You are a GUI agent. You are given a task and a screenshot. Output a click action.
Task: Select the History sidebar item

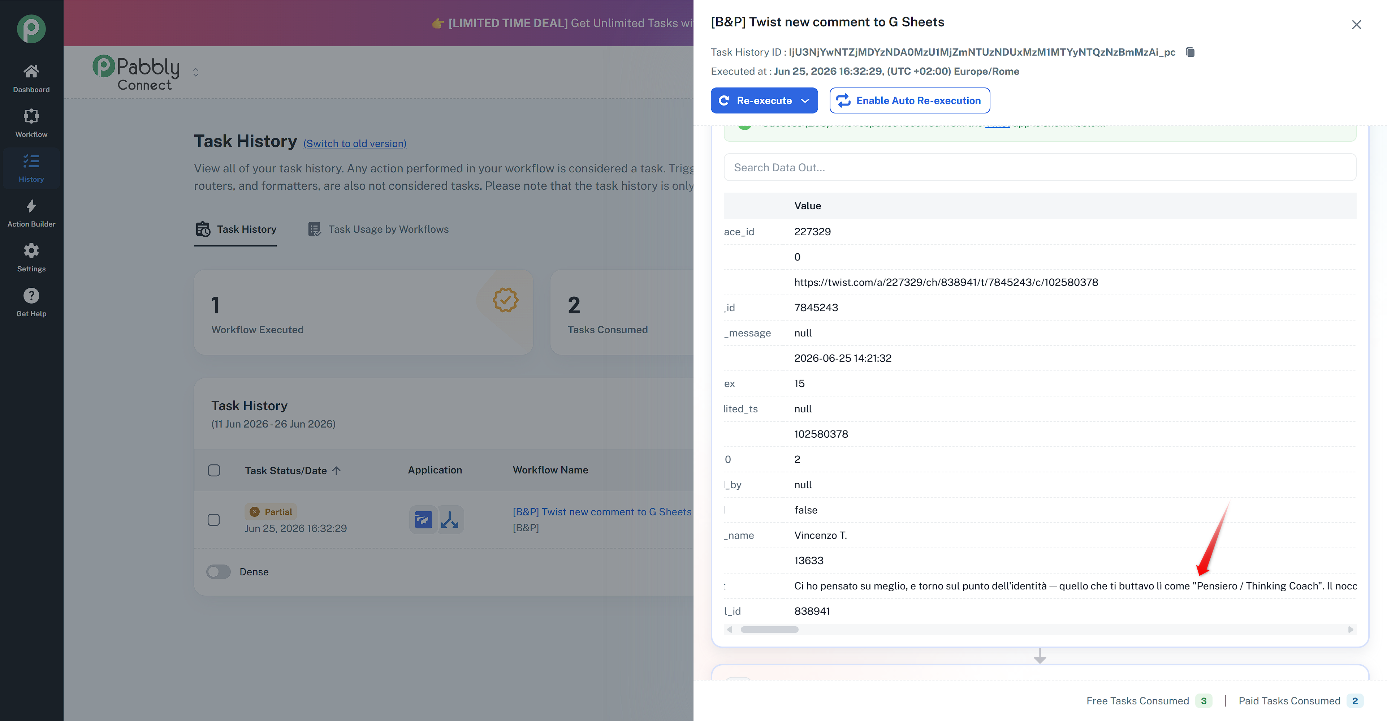31,168
